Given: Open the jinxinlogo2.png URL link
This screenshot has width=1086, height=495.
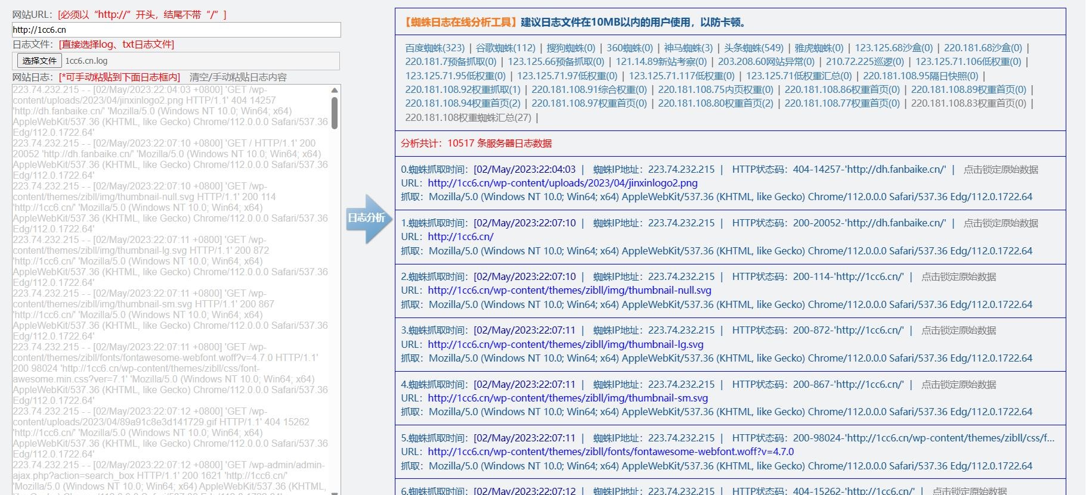Looking at the screenshot, I should tap(562, 183).
